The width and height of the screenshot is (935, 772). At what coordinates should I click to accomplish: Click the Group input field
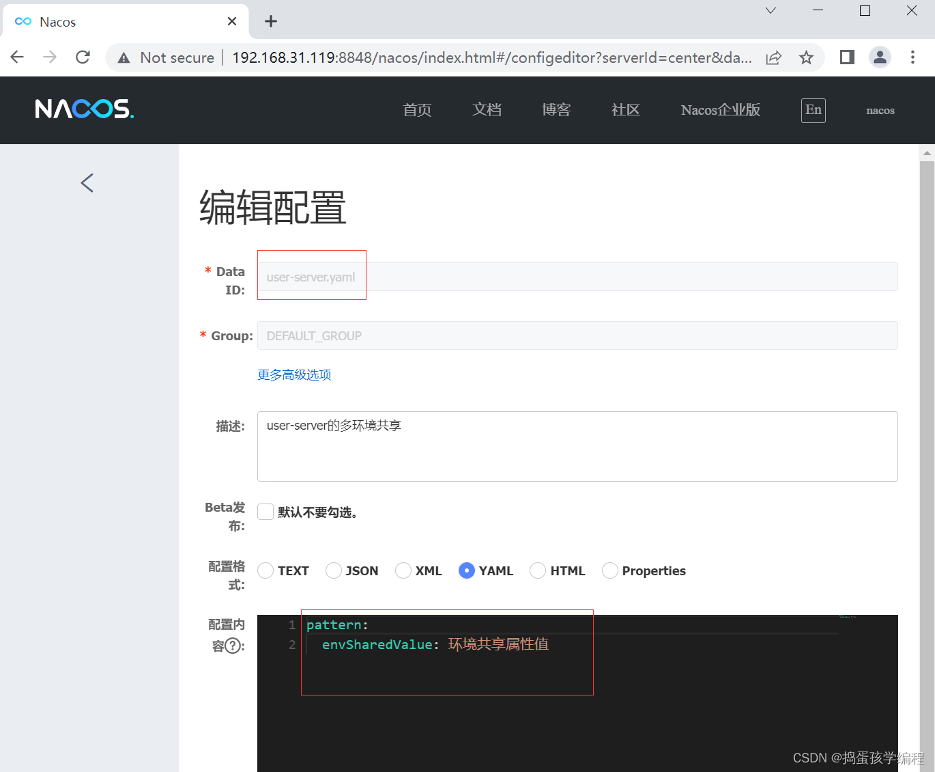pos(577,335)
